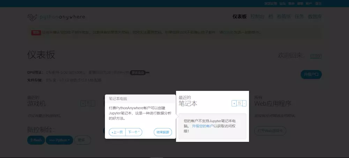This screenshot has height=158, width=349.
Task: Click the 升级户口 upgrade account button
Action: coord(311,75)
